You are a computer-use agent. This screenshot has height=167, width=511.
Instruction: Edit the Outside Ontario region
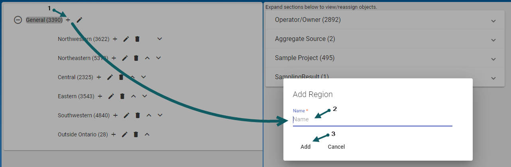[125, 134]
